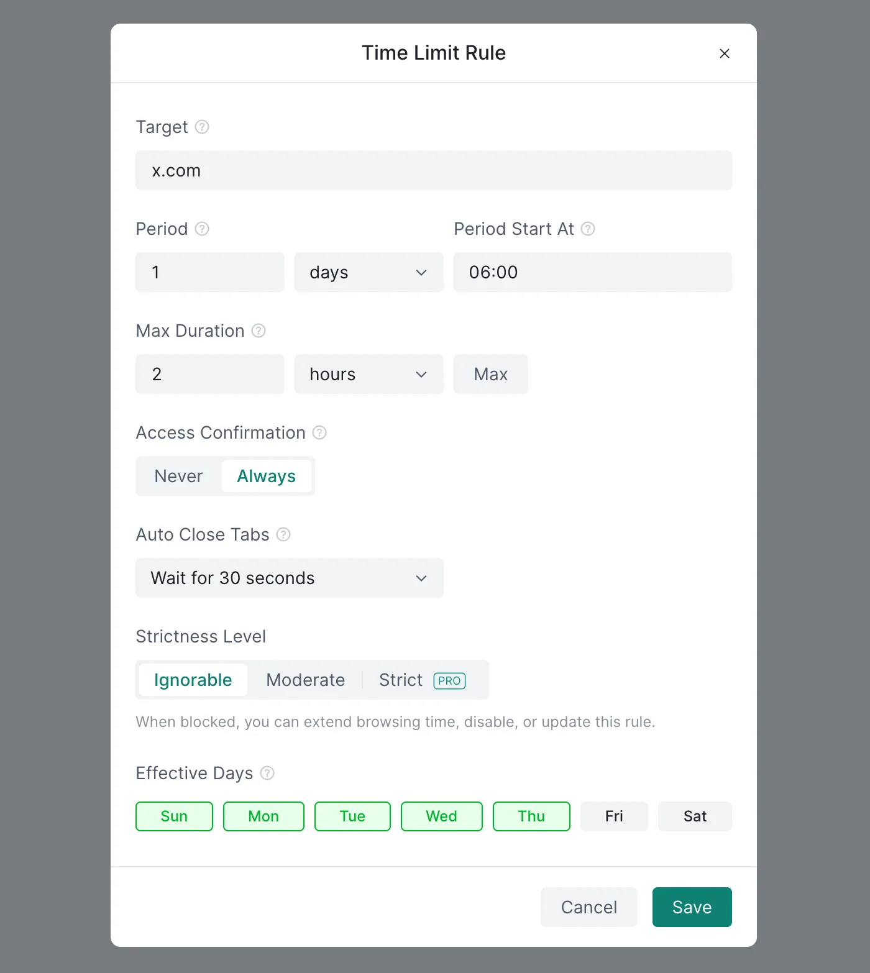Open the Period unit 'days' dropdown
This screenshot has height=973, width=870.
369,272
